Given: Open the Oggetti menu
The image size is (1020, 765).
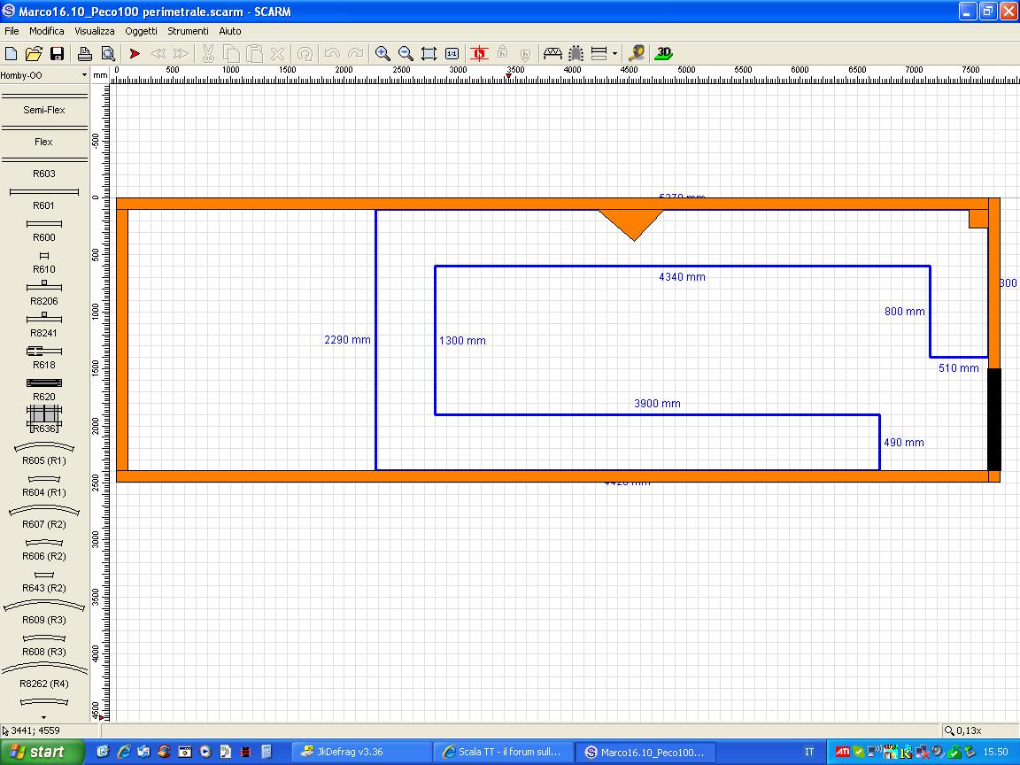Looking at the screenshot, I should (141, 31).
